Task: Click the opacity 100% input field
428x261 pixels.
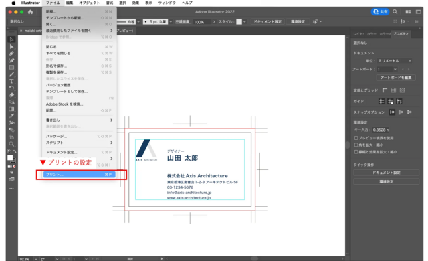Action: [202, 22]
